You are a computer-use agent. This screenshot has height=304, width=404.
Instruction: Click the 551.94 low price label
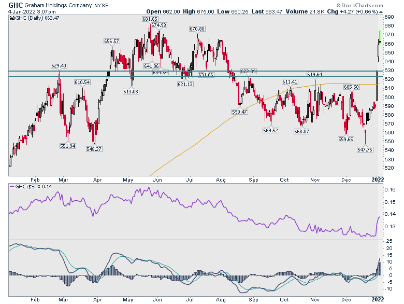coord(68,146)
